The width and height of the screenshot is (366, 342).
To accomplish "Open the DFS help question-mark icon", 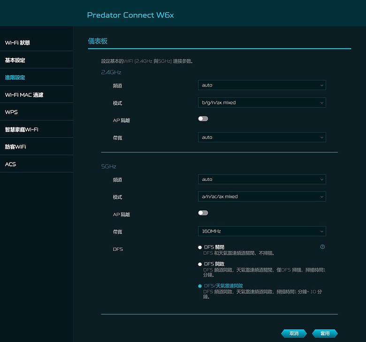I will [x=322, y=247].
